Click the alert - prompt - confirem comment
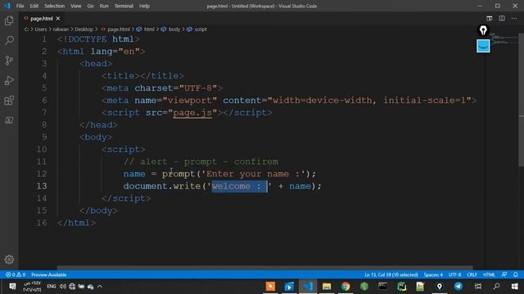This screenshot has height=294, width=524. coord(201,162)
